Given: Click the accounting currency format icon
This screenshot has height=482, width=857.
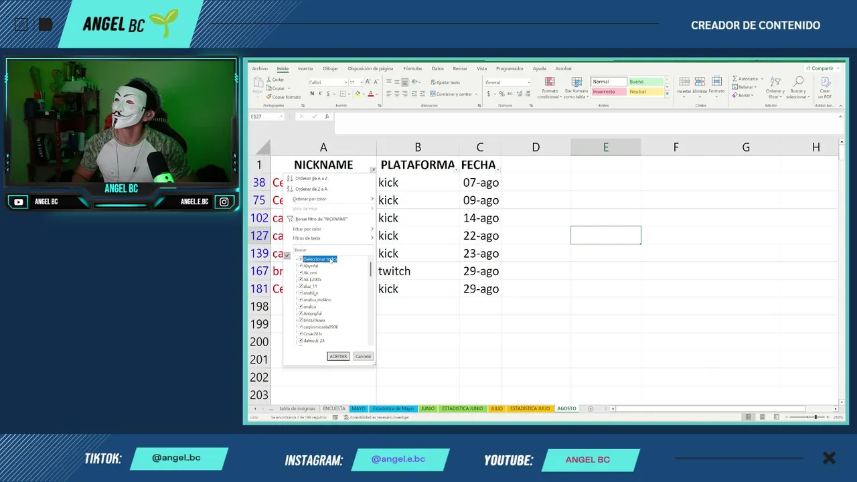Looking at the screenshot, I should (489, 94).
